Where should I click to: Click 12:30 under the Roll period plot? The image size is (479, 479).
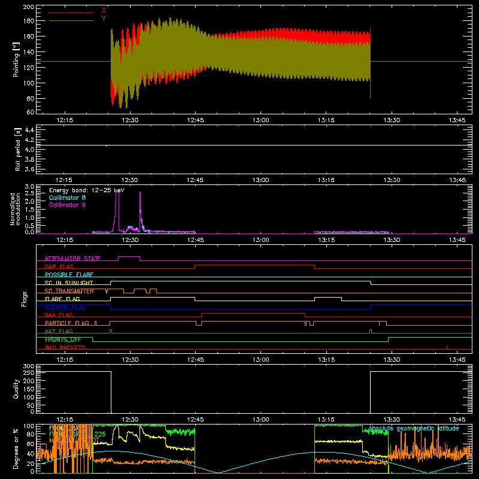[x=130, y=180]
